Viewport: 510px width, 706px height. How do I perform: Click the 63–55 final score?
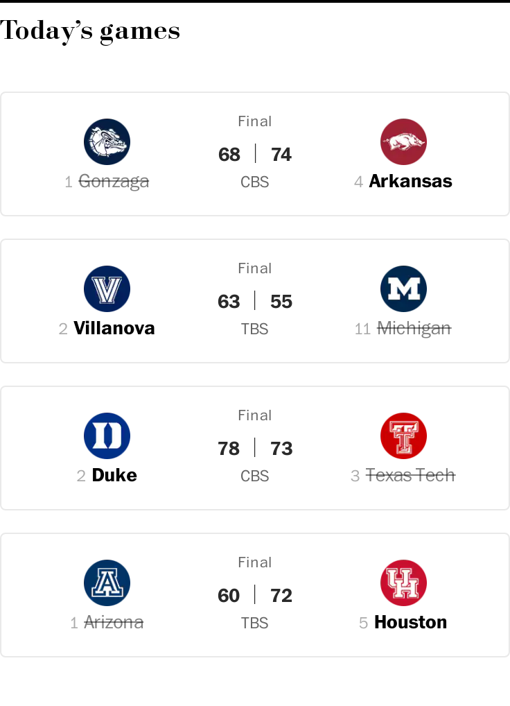[x=255, y=301]
